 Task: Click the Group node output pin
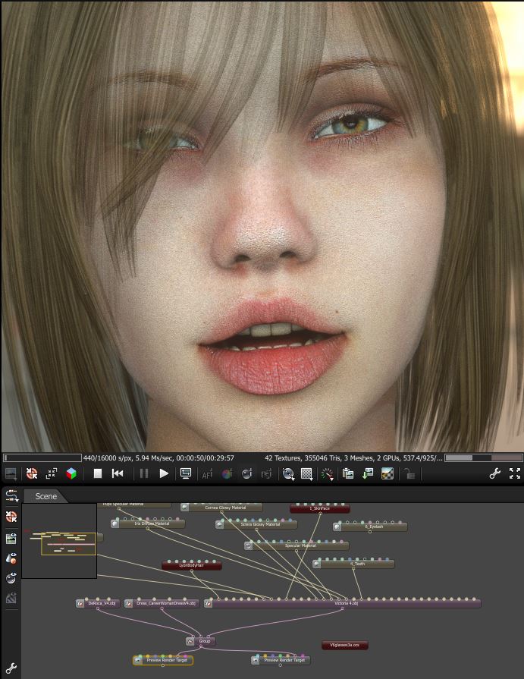[x=201, y=647]
